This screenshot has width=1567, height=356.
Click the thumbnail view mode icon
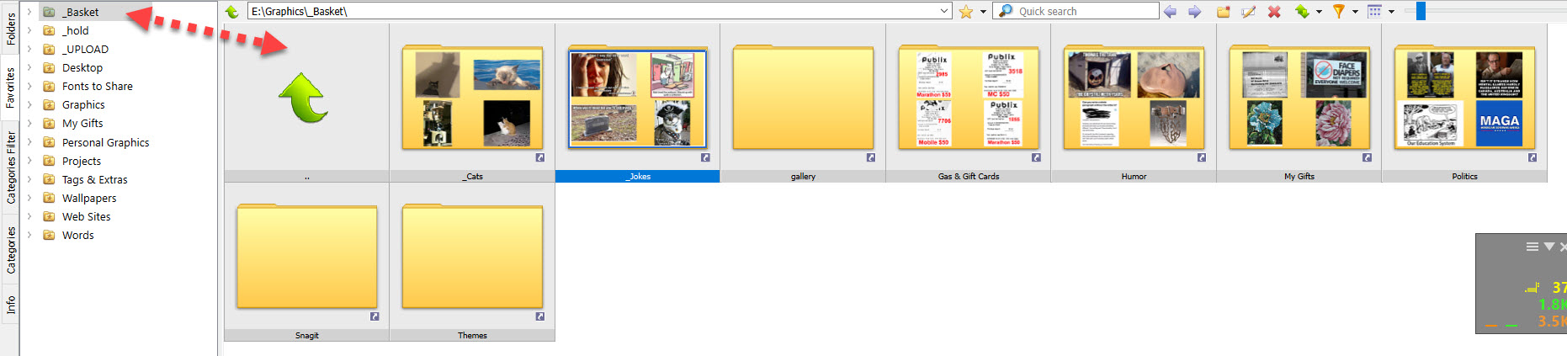[1374, 12]
